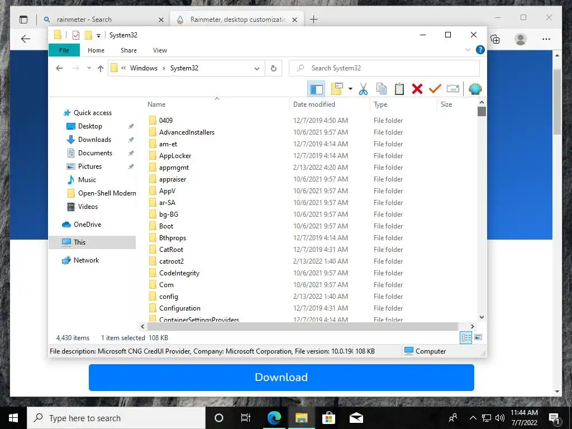Expand the ribbon with the chevron
This screenshot has width=572, height=429.
(468, 50)
